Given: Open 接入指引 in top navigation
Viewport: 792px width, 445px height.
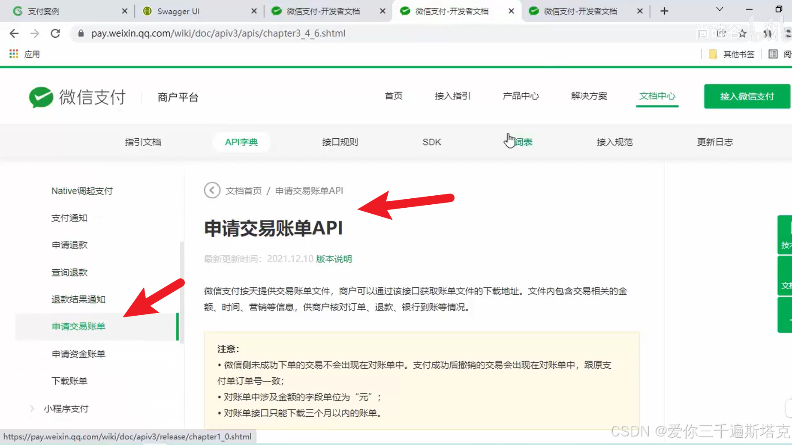Looking at the screenshot, I should [x=452, y=96].
